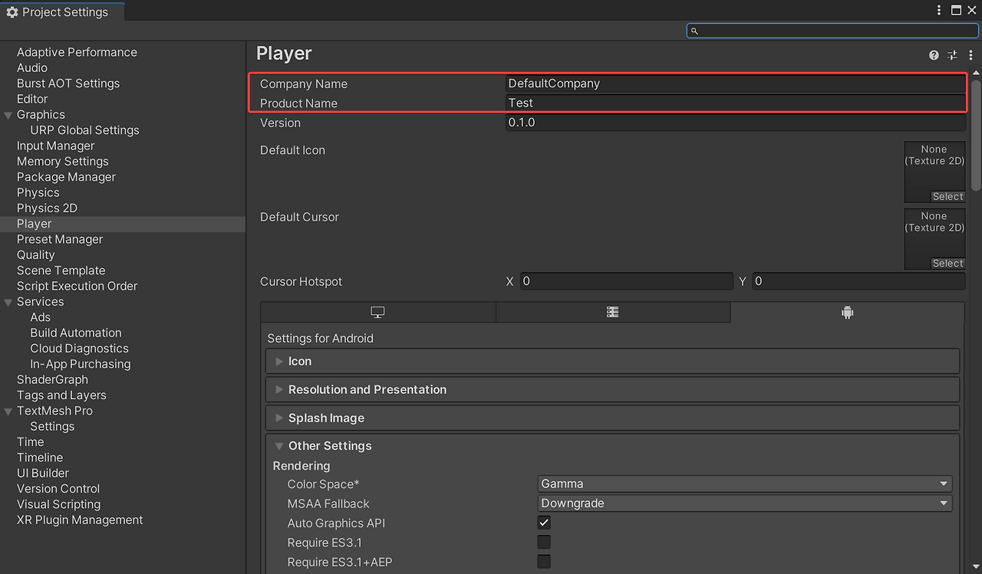
Task: Select the dedicated server platform tab
Action: pyautogui.click(x=612, y=313)
